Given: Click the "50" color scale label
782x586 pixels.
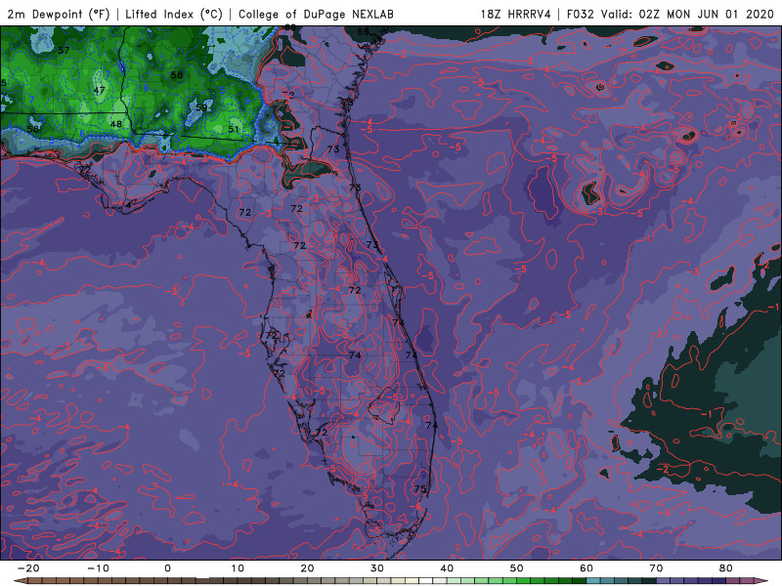Looking at the screenshot, I should pyautogui.click(x=517, y=568).
